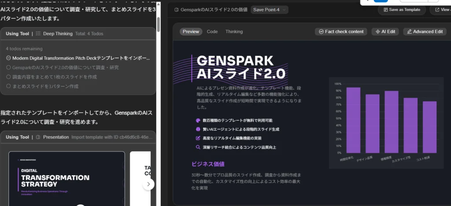Image resolution: width=451 pixels, height=206 pixels.
Task: Click the circle beside GensparkのAIスライド2.0の価値について調査・研究 todo
Action: coord(8,67)
